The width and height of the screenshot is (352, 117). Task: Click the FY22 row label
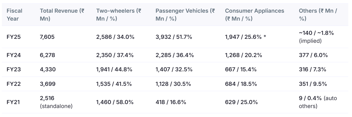click(x=13, y=84)
